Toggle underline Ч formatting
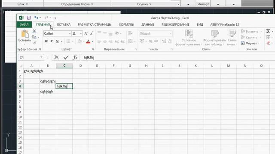The image size is (275, 154). coord(57,41)
